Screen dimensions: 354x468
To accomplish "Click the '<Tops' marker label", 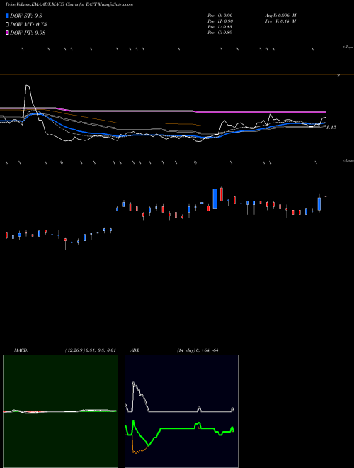I will click(348, 48).
